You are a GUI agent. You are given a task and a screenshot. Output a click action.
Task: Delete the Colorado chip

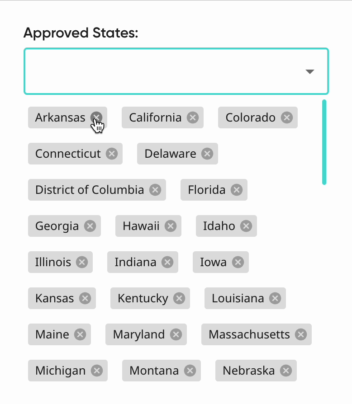tap(286, 117)
